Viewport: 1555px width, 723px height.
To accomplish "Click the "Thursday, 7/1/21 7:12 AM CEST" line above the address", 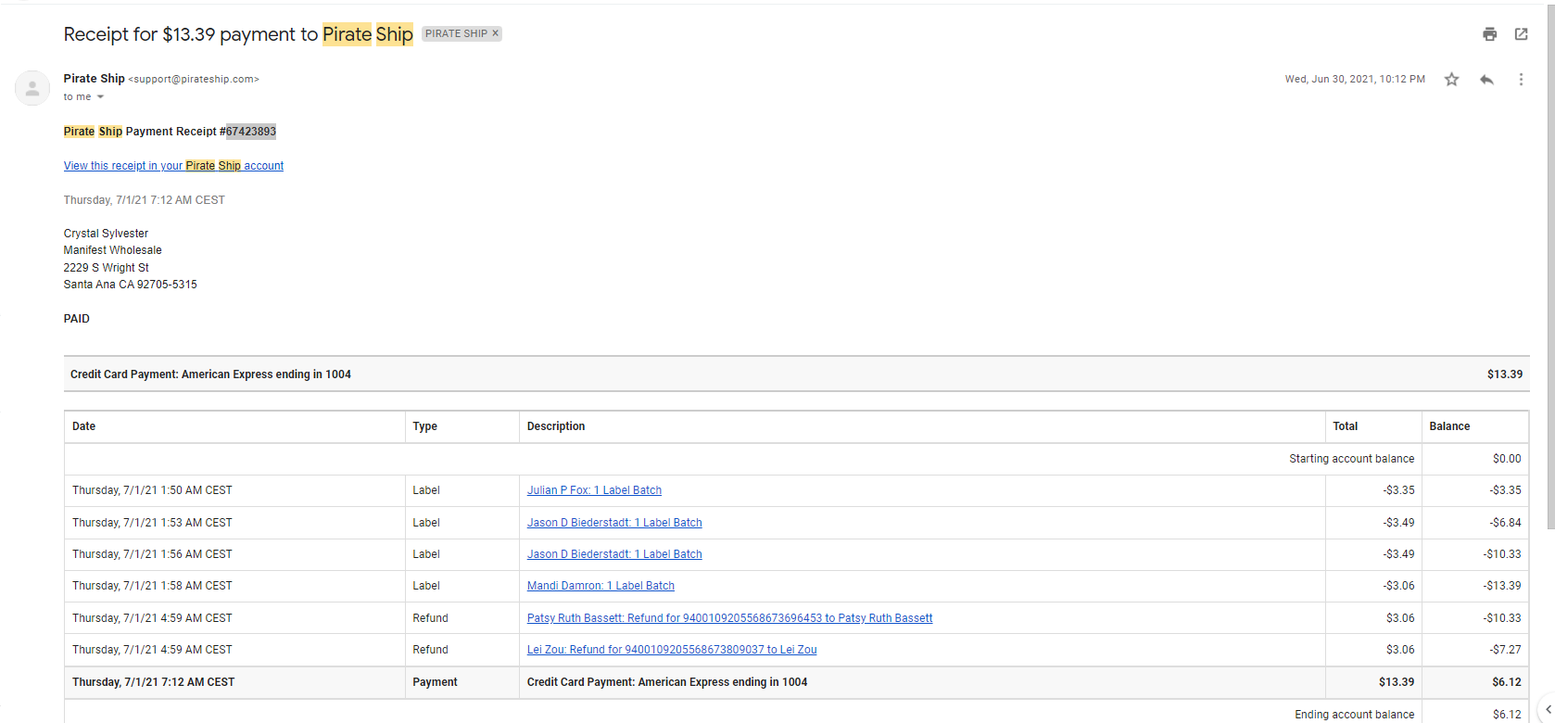I will [x=145, y=200].
